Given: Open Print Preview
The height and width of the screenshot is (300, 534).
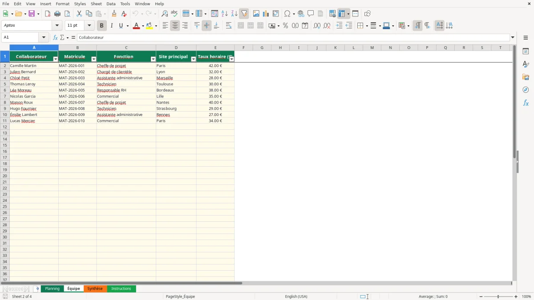Looking at the screenshot, I should click(x=67, y=14).
